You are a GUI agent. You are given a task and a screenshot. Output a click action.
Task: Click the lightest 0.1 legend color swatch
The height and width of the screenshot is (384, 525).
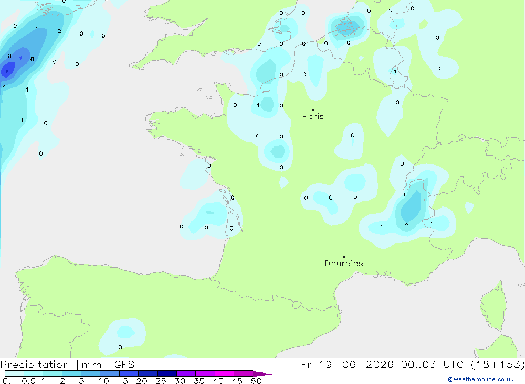tap(14, 374)
